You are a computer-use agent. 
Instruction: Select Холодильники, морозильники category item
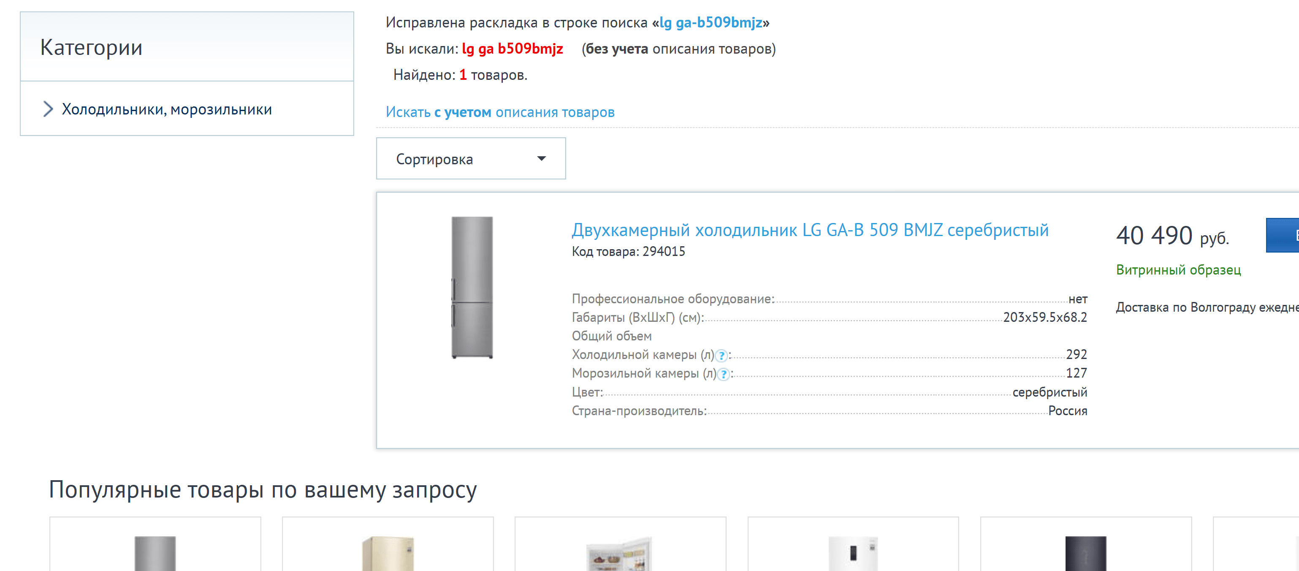coord(167,109)
